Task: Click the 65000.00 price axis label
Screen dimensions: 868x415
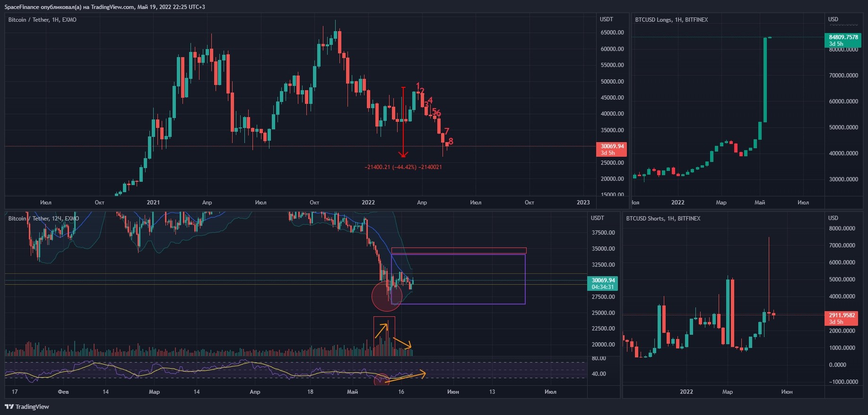Action: tap(612, 33)
